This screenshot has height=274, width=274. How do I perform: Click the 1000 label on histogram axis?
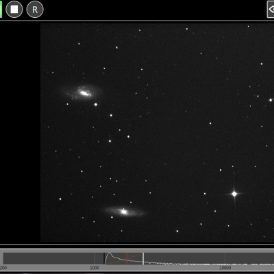pyautogui.click(x=95, y=268)
